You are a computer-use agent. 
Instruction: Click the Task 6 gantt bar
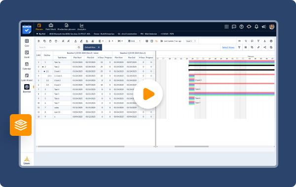pyautogui.click(x=191, y=98)
